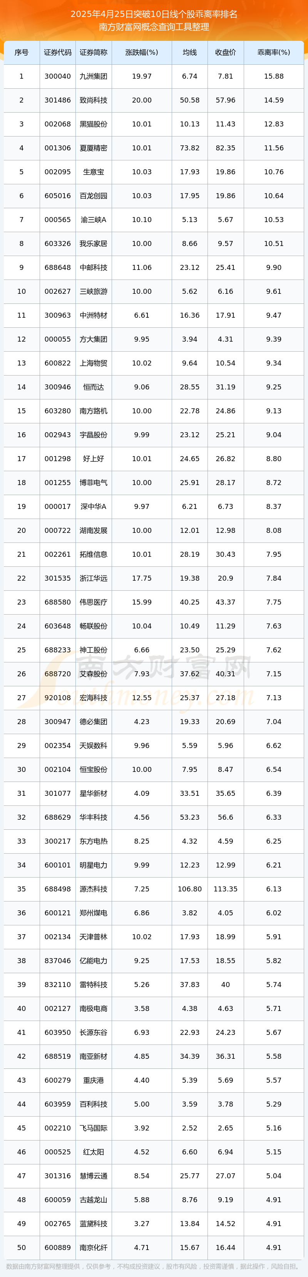308x1277 pixels.
Task: Click the 收盘价 column header
Action: 225,52
